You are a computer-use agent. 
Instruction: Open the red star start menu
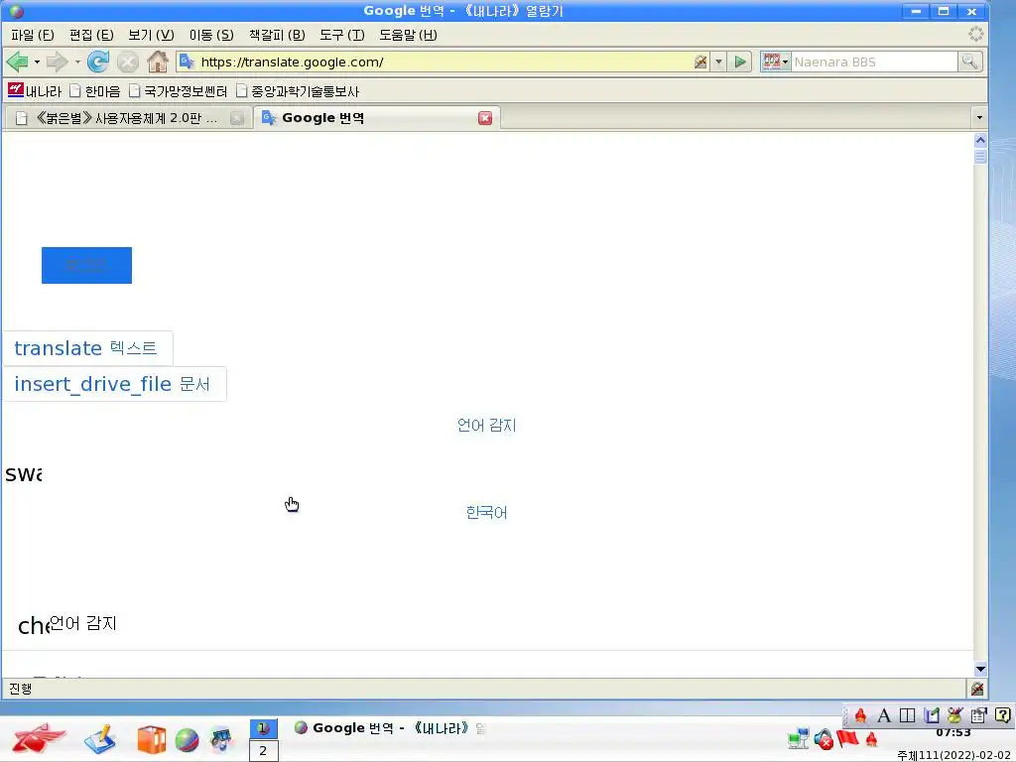pos(39,738)
